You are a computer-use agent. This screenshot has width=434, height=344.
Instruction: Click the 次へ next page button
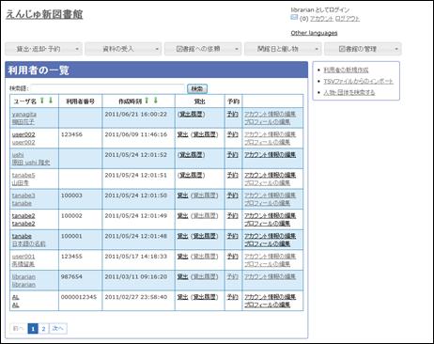click(x=58, y=329)
